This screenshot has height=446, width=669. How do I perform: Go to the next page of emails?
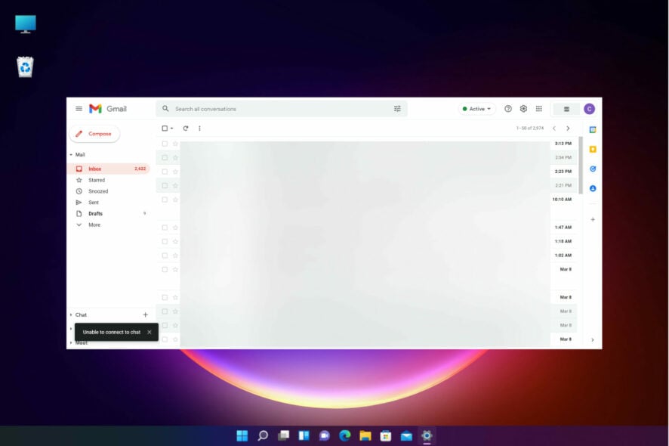(x=568, y=128)
